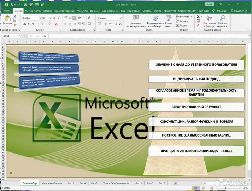Click the zoom slider in status bar
Screen dimensions: 252x191
225,188
